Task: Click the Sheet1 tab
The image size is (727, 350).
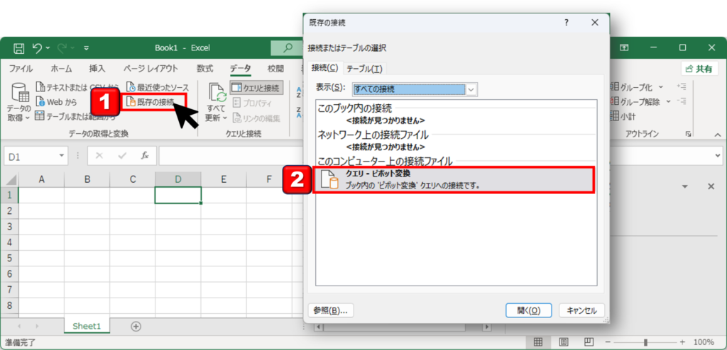Action: (87, 326)
